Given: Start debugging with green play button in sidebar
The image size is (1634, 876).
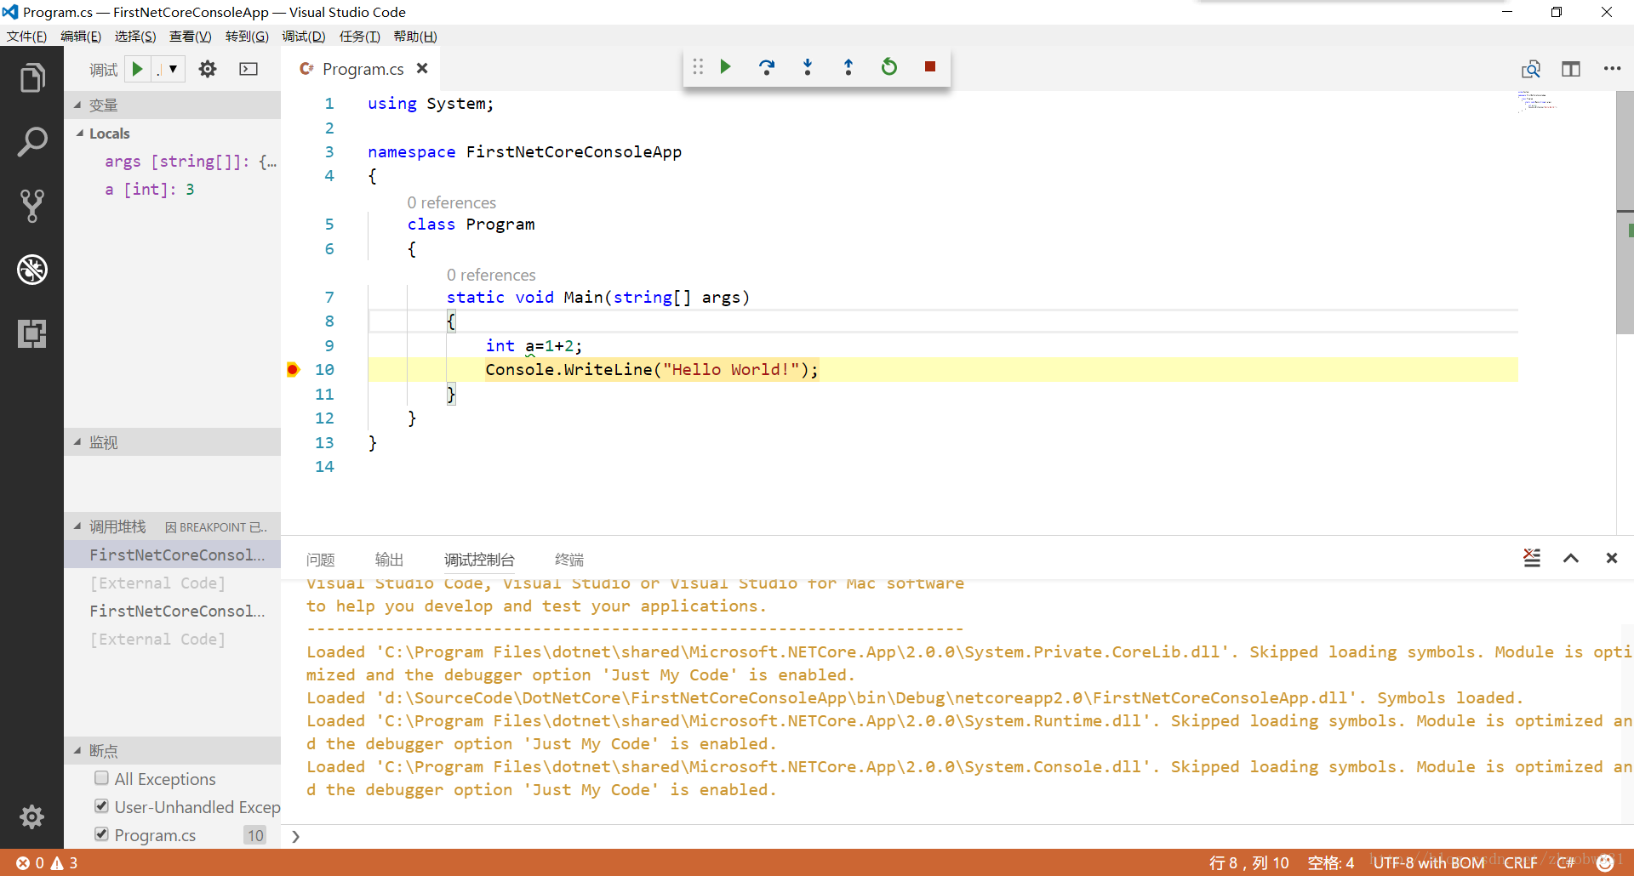Looking at the screenshot, I should [x=137, y=69].
